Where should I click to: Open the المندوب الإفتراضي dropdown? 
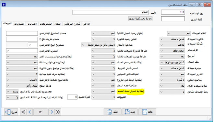coord(22,51)
